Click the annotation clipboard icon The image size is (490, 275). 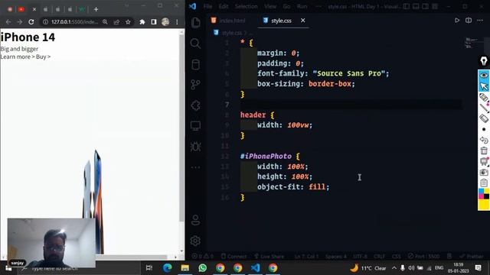[x=484, y=183]
